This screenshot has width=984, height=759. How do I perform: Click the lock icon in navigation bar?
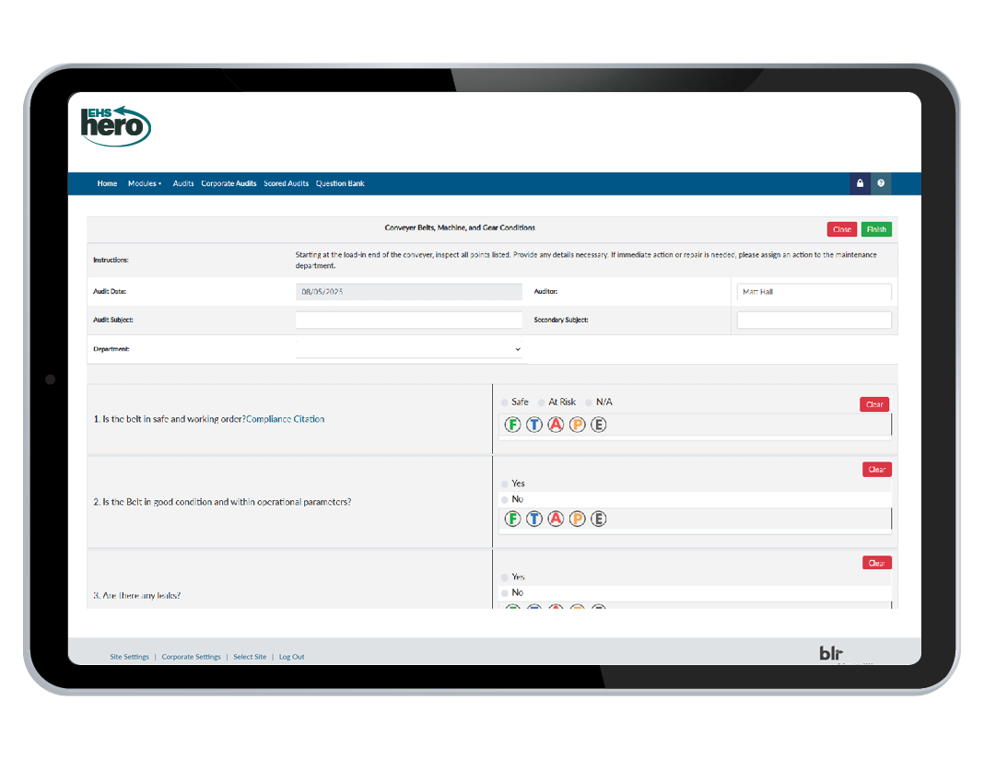click(x=860, y=183)
